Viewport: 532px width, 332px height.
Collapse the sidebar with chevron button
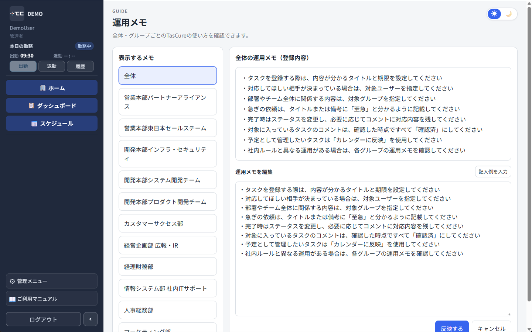point(91,319)
